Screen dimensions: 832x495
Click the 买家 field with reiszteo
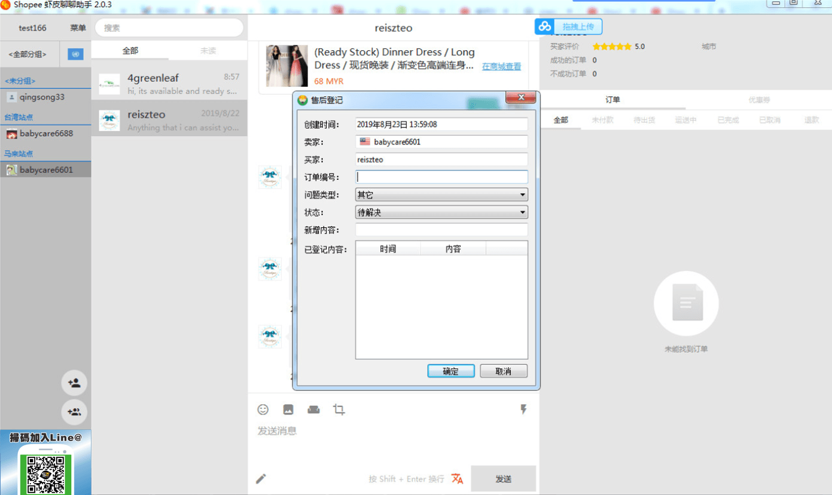441,160
